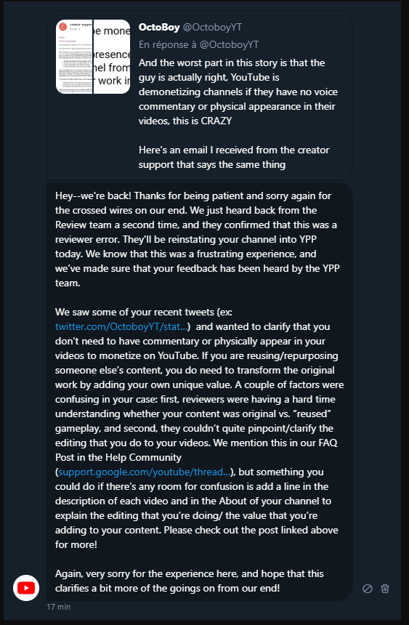The image size is (409, 625).
Task: Open the twitter.com/OctoboyYT/stat... link
Action: click(x=121, y=326)
